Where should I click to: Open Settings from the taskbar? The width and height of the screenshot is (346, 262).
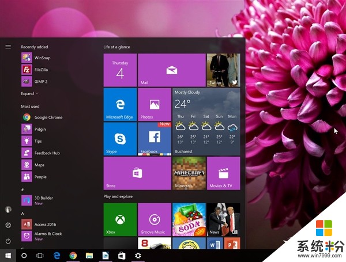pyautogui.click(x=138, y=256)
